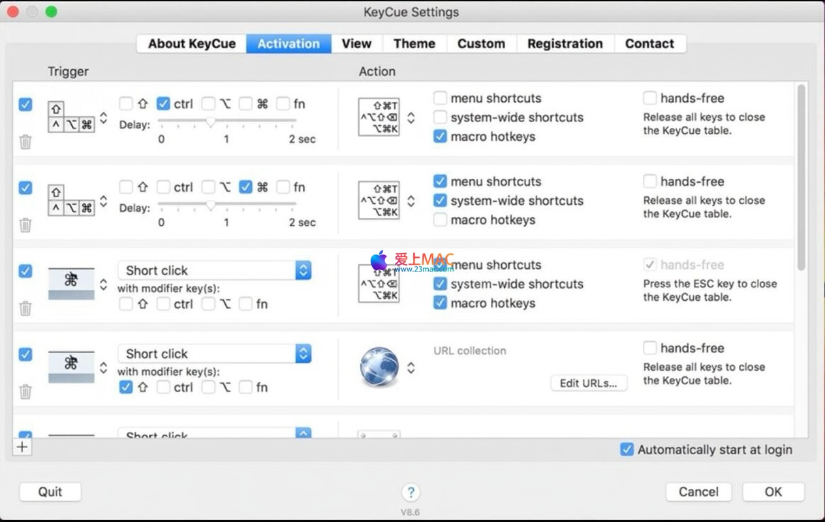Click the globe URL collection icon

[379, 367]
